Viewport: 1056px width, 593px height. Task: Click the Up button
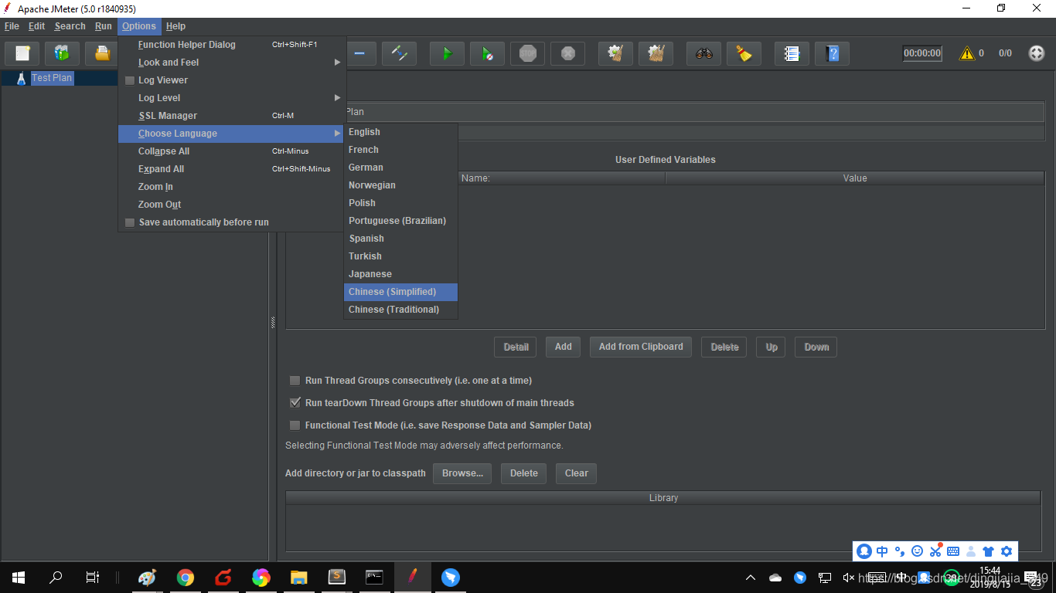772,347
